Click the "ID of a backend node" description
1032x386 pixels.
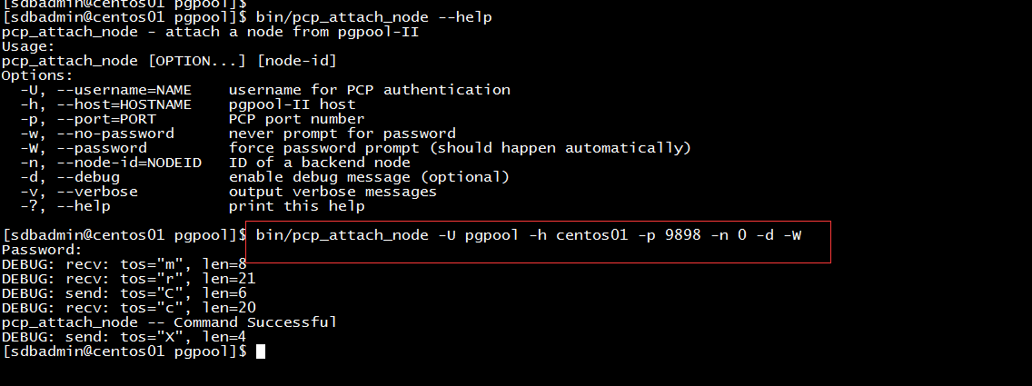(319, 163)
